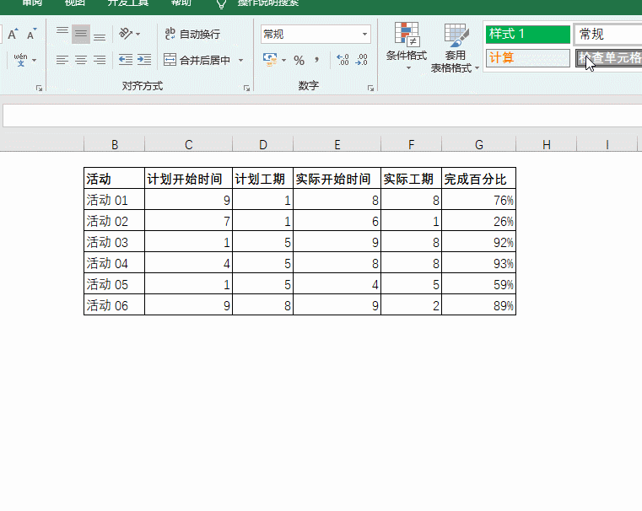Apply the 检查单元格 cell style

(608, 57)
